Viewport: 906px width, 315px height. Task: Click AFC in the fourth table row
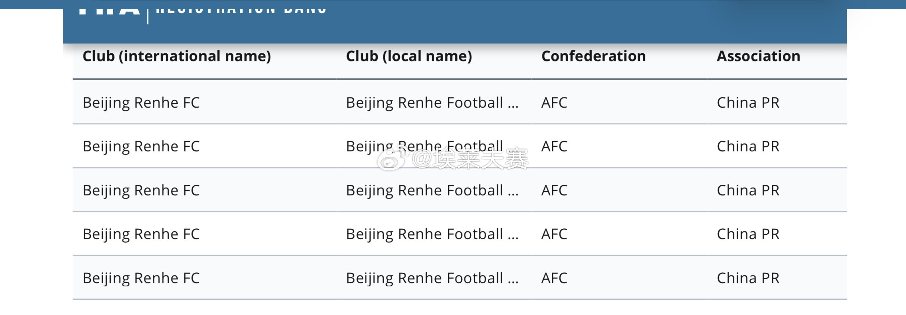pyautogui.click(x=554, y=234)
